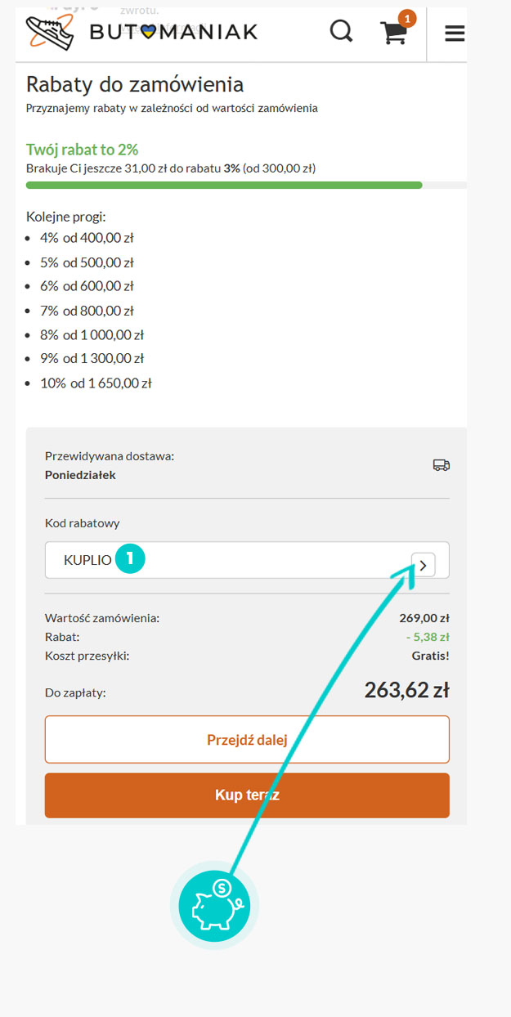Click the BUTOMANIAK brand name text
This screenshot has width=511, height=1017.
tap(173, 32)
